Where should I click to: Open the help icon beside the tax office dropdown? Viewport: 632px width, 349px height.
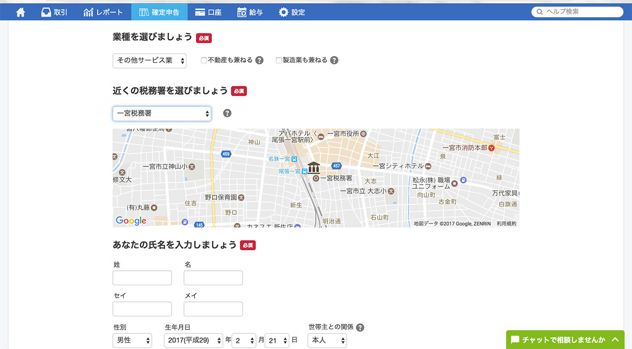point(227,113)
